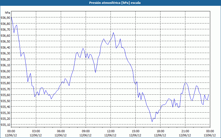Click the 935,10 y-axis label
Image resolution: width=221 pixels, height=138 pixels.
pos(5,124)
